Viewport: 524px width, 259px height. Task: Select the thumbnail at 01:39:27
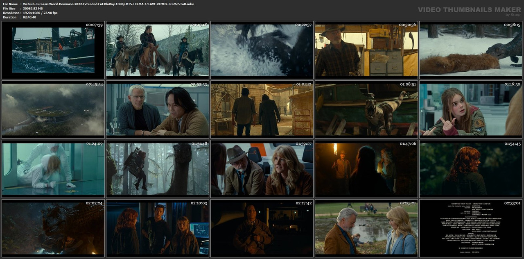click(x=262, y=168)
